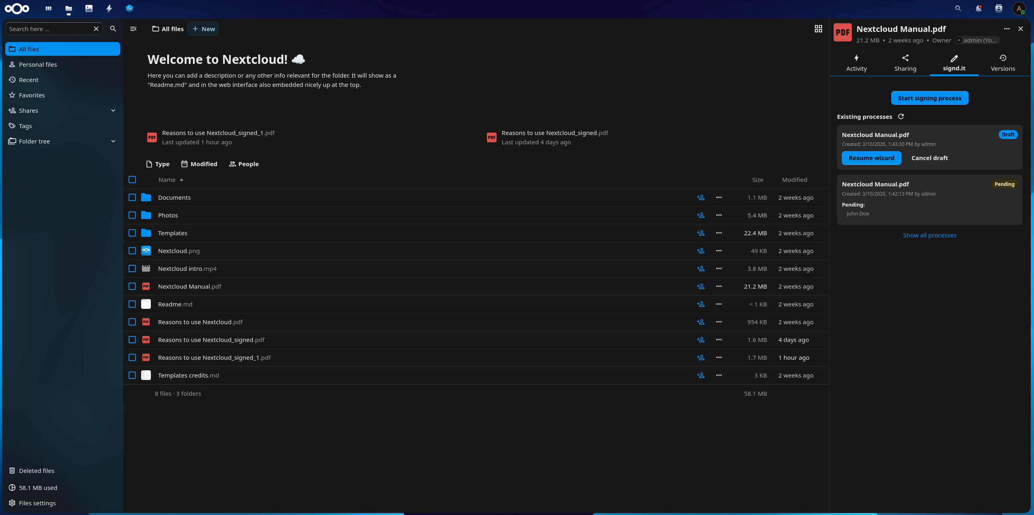Select all files with the header checkbox
Screen dimensions: 1034x515
(x=132, y=179)
